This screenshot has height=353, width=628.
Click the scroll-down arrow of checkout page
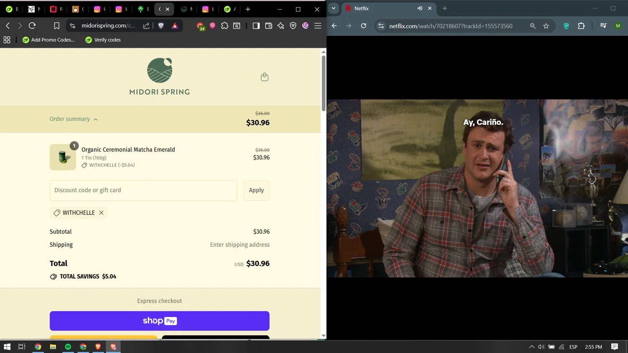(x=324, y=336)
